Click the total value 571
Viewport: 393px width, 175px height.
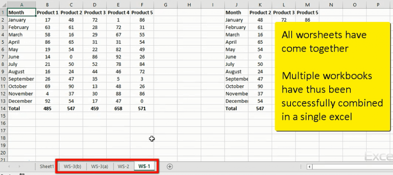tap(142, 108)
